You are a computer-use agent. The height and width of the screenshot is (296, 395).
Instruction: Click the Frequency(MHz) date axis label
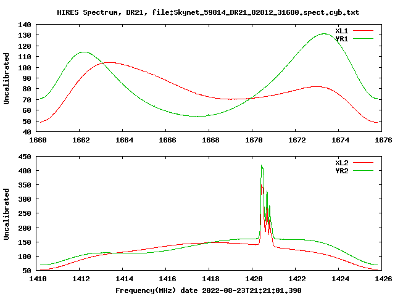[x=209, y=290]
